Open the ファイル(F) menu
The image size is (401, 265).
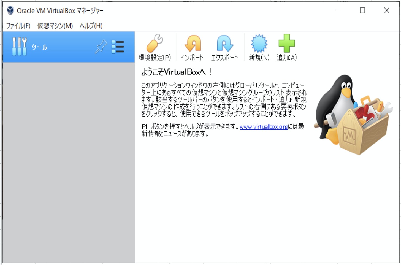coord(18,26)
